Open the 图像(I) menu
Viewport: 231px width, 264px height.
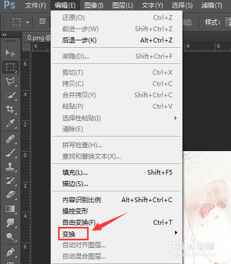[94, 5]
